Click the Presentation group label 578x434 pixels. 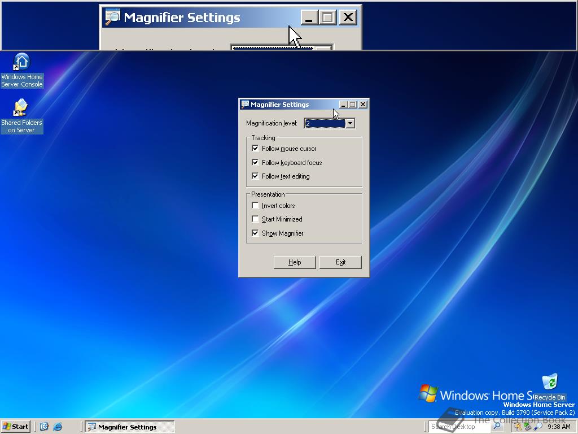pos(268,194)
